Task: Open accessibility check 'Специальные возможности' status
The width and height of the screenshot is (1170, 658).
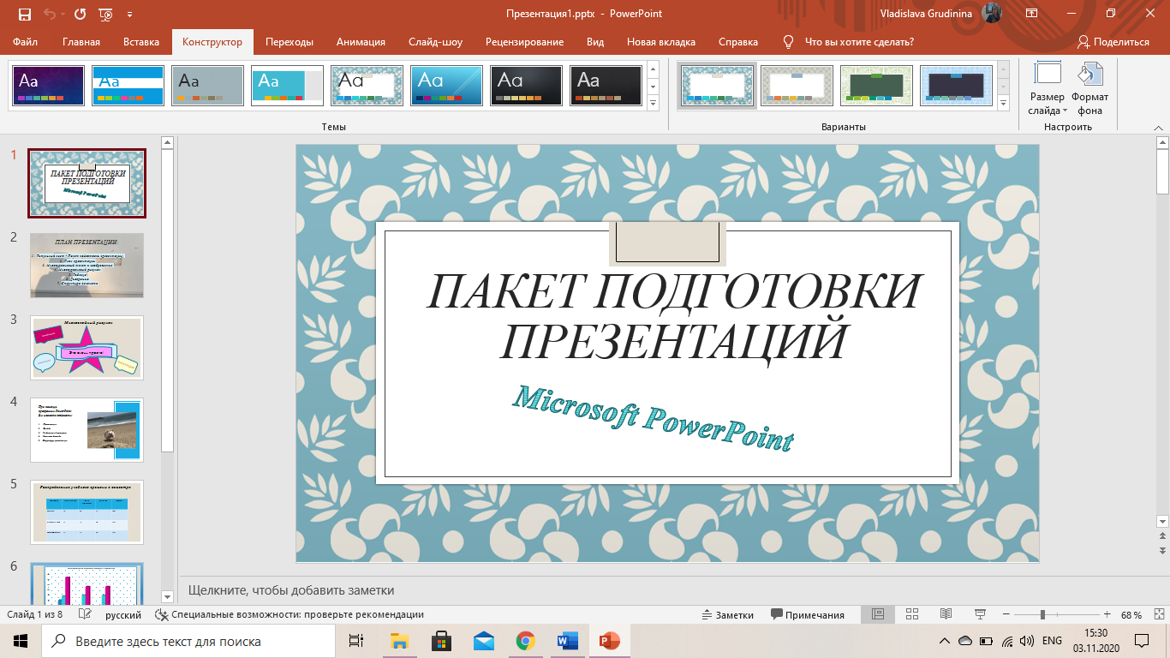Action: click(290, 614)
